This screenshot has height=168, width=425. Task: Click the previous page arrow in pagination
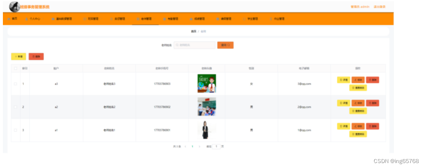pos(185,147)
